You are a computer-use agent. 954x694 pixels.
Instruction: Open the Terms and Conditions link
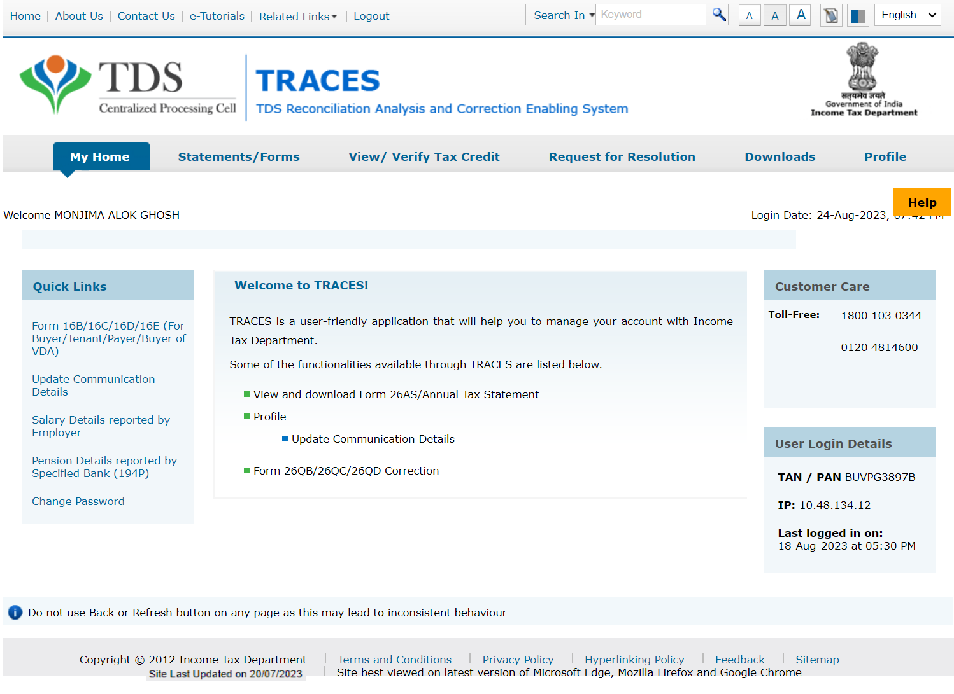point(394,660)
